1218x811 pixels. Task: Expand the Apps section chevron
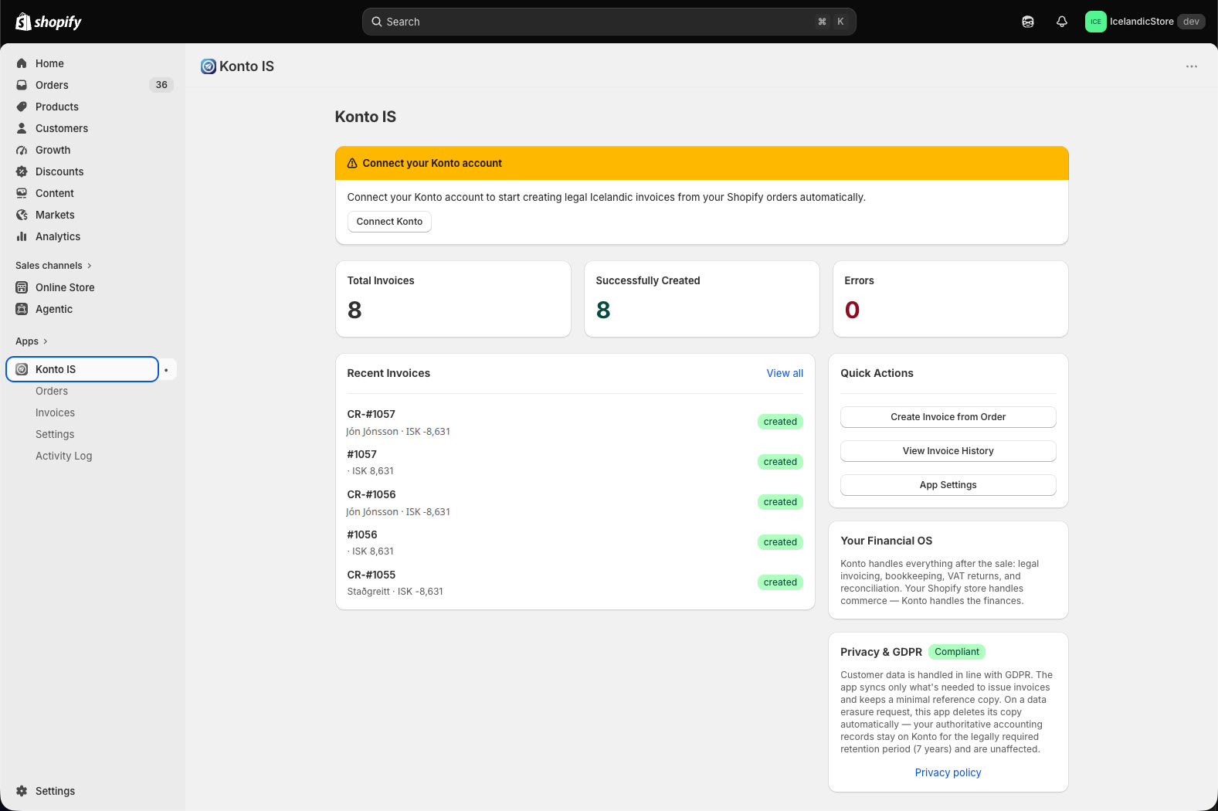click(46, 341)
